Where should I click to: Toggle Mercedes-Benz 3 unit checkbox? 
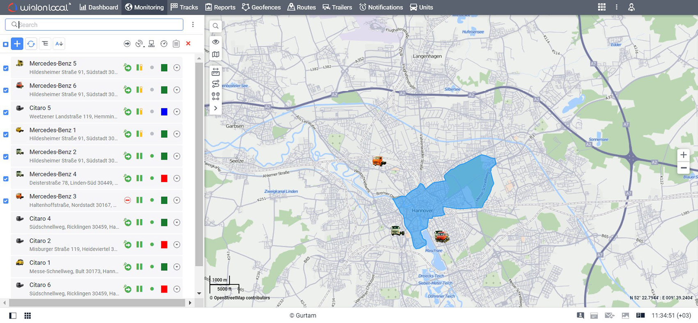6,201
